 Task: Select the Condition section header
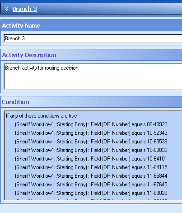tap(15, 102)
